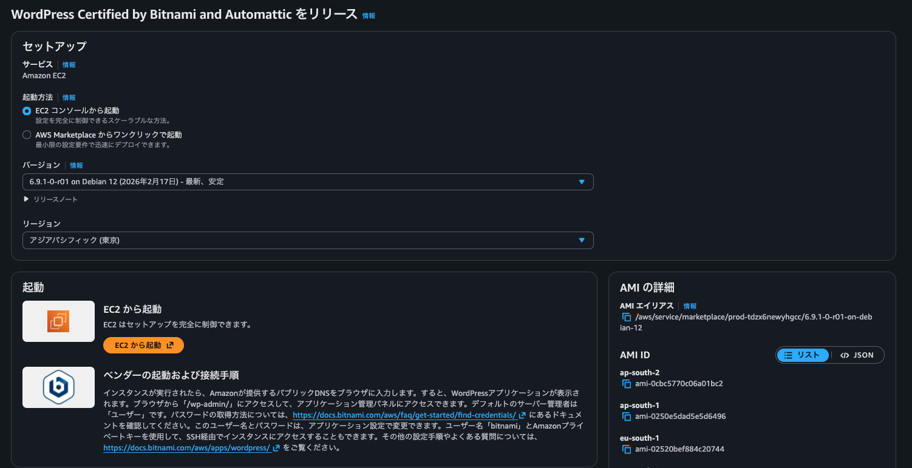
Task: Switch AMI ID view to JSON
Action: 857,355
